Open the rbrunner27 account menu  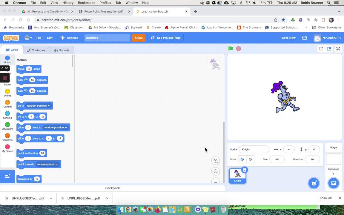pyautogui.click(x=327, y=38)
